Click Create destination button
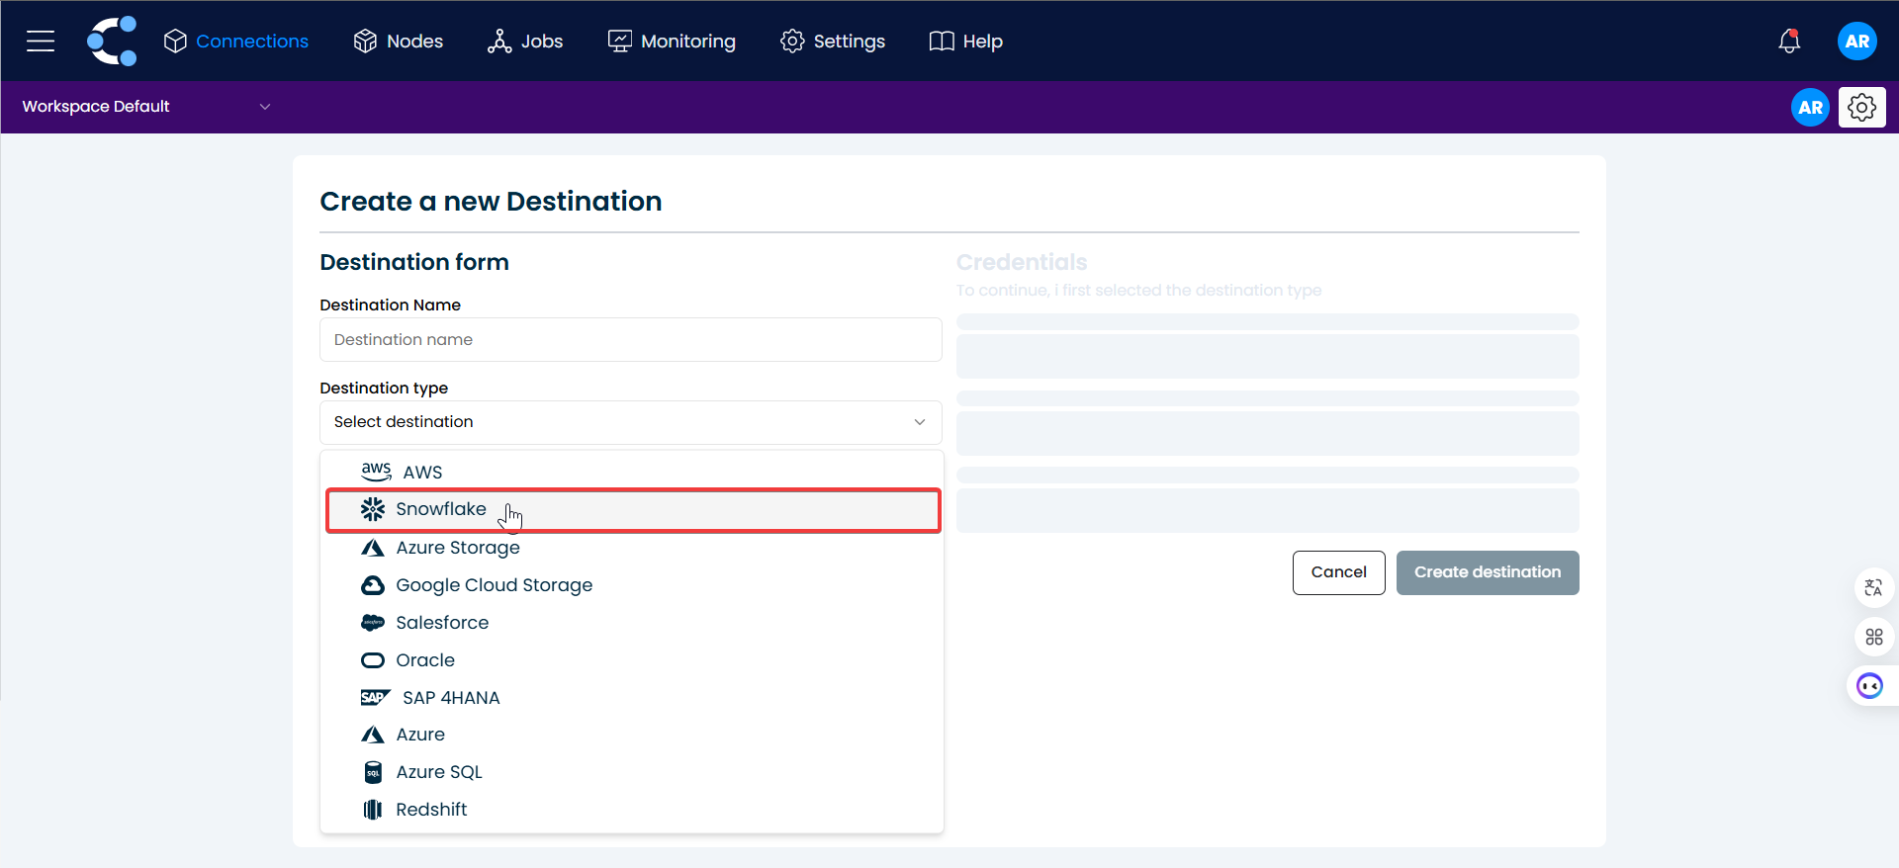 click(1488, 572)
